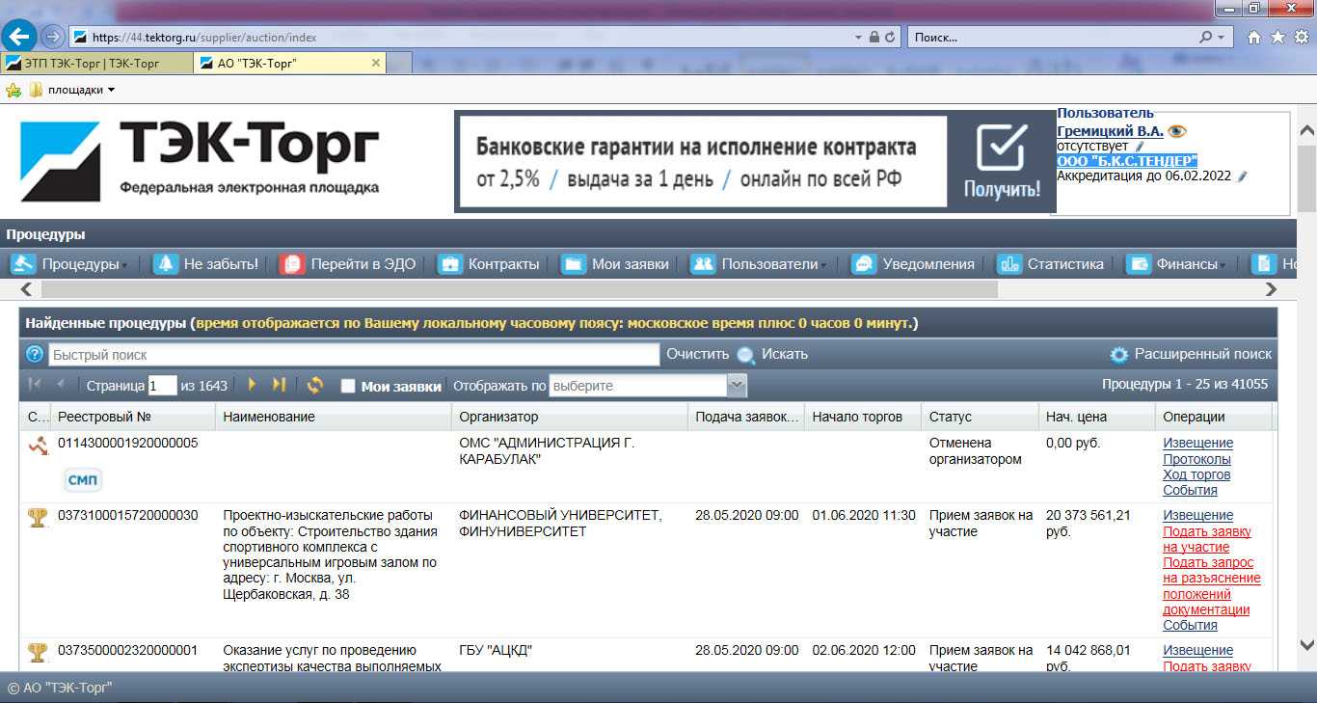Click Подать запрос на разъяснение положений документации

[1212, 586]
